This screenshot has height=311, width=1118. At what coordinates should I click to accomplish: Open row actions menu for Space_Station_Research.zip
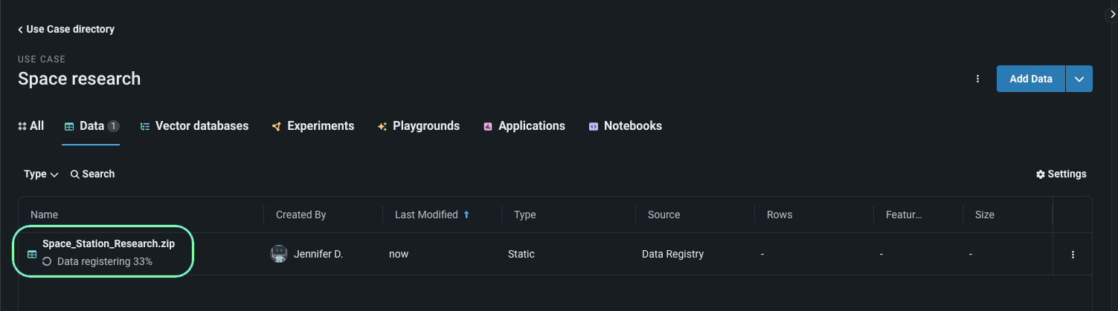tap(1073, 255)
